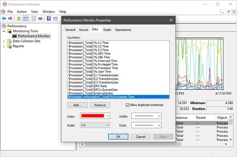
Task: Expand the Data Collector Sets node
Action: 4,41
